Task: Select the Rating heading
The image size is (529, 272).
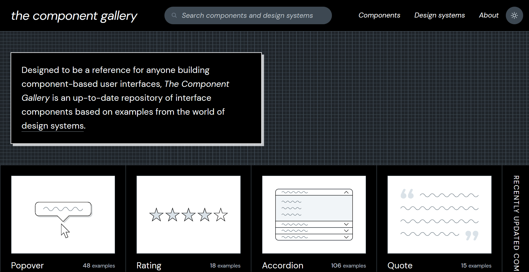Action: coord(149,265)
